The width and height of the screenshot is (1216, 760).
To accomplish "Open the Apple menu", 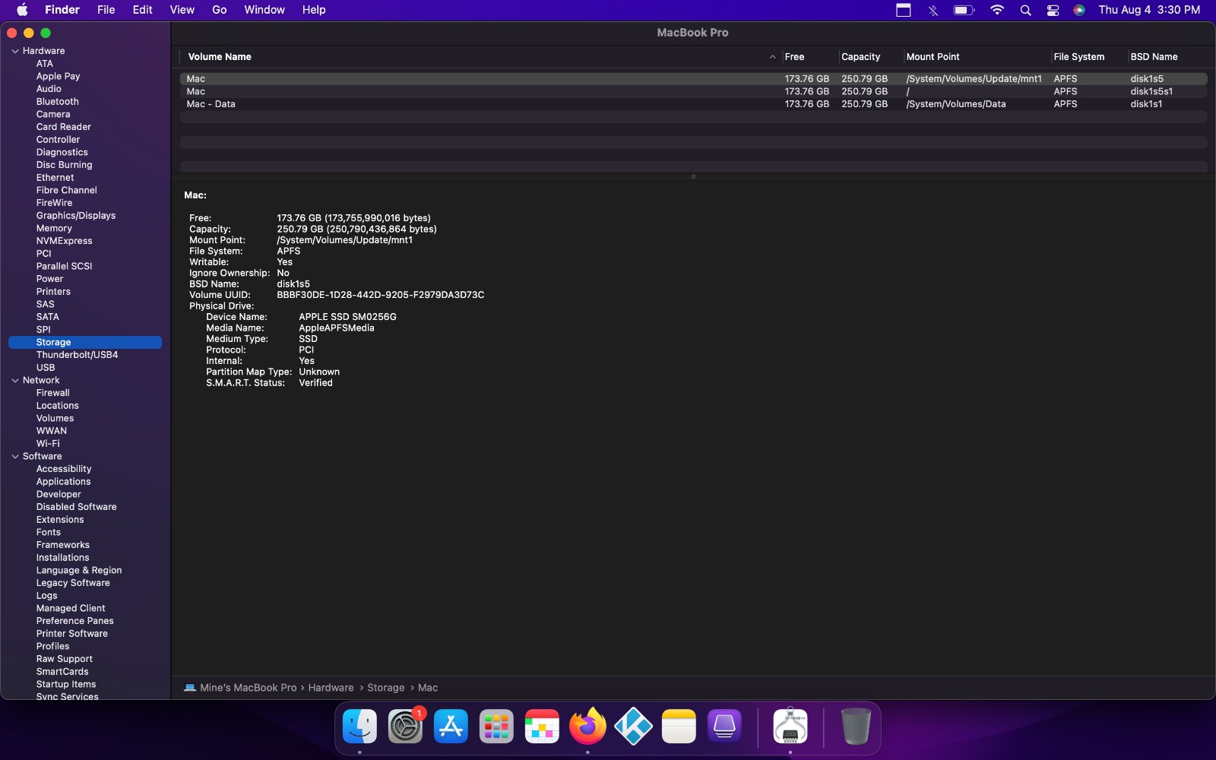I will [23, 10].
